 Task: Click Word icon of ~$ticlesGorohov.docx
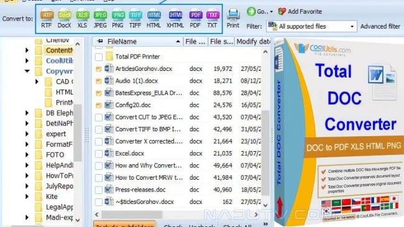coord(109,202)
